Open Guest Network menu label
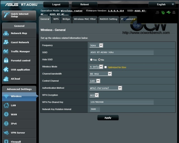179x143 pixels. coord(20,42)
